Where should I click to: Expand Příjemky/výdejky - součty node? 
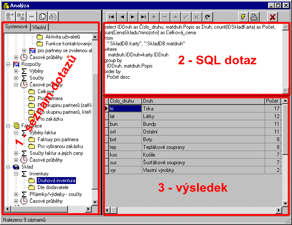point(16,194)
